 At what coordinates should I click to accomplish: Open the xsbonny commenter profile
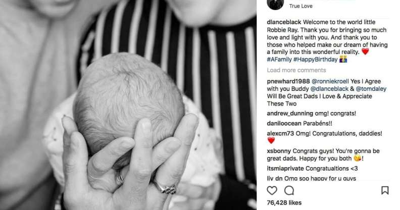[279, 151]
